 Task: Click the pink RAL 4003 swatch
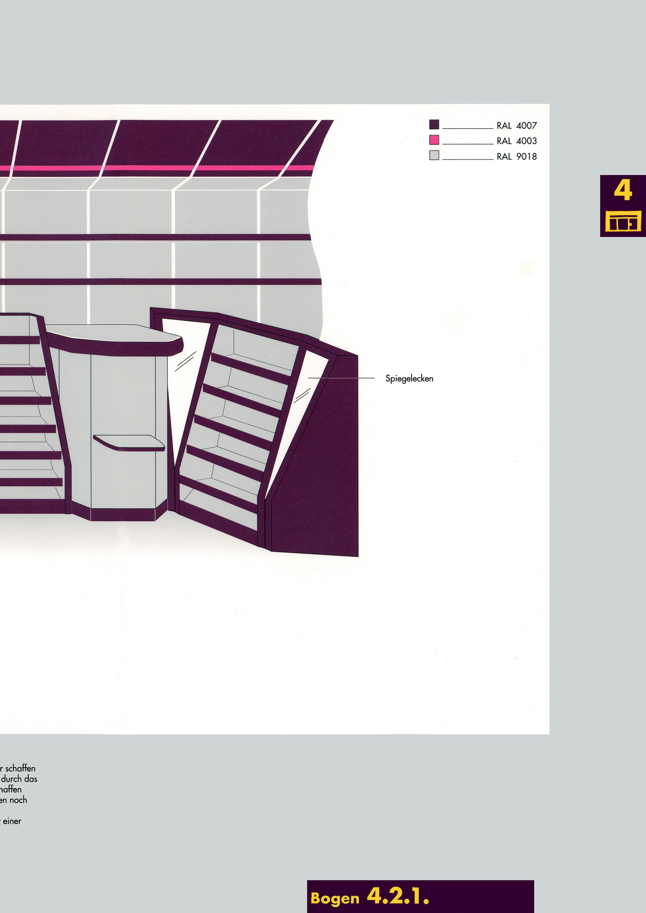point(434,140)
